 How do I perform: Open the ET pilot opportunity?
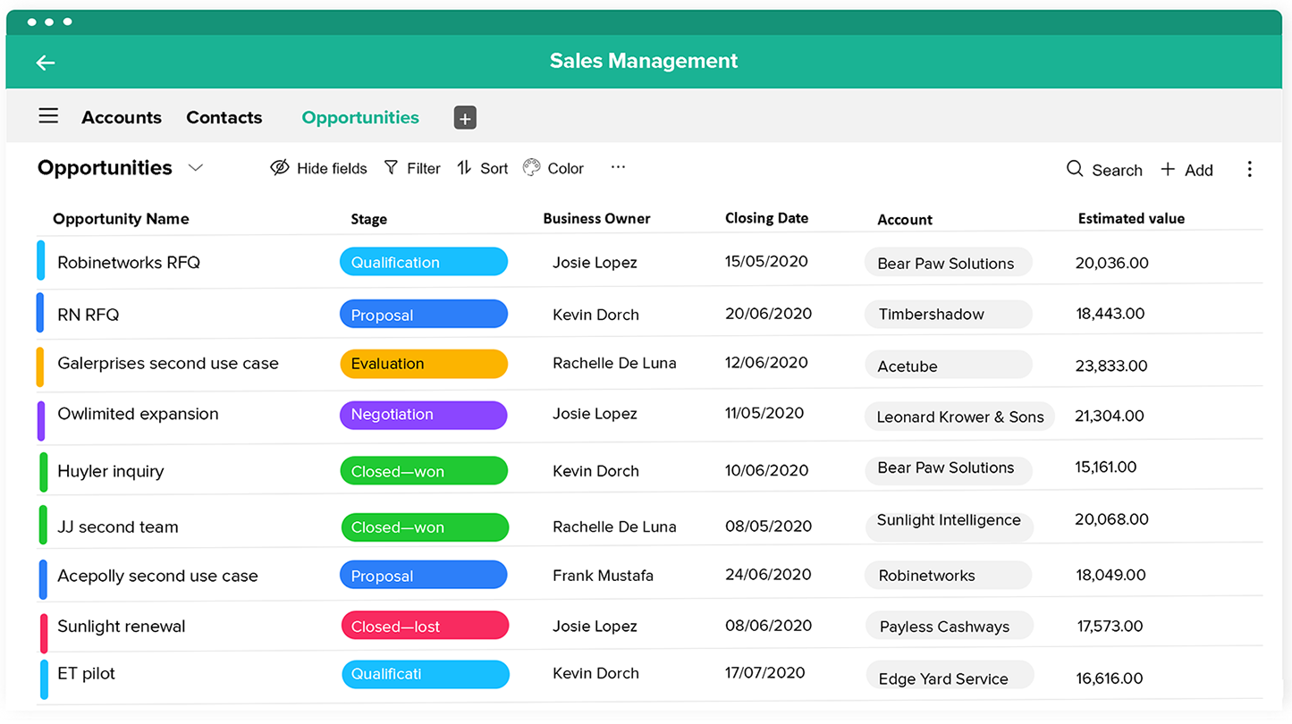pyautogui.click(x=86, y=674)
